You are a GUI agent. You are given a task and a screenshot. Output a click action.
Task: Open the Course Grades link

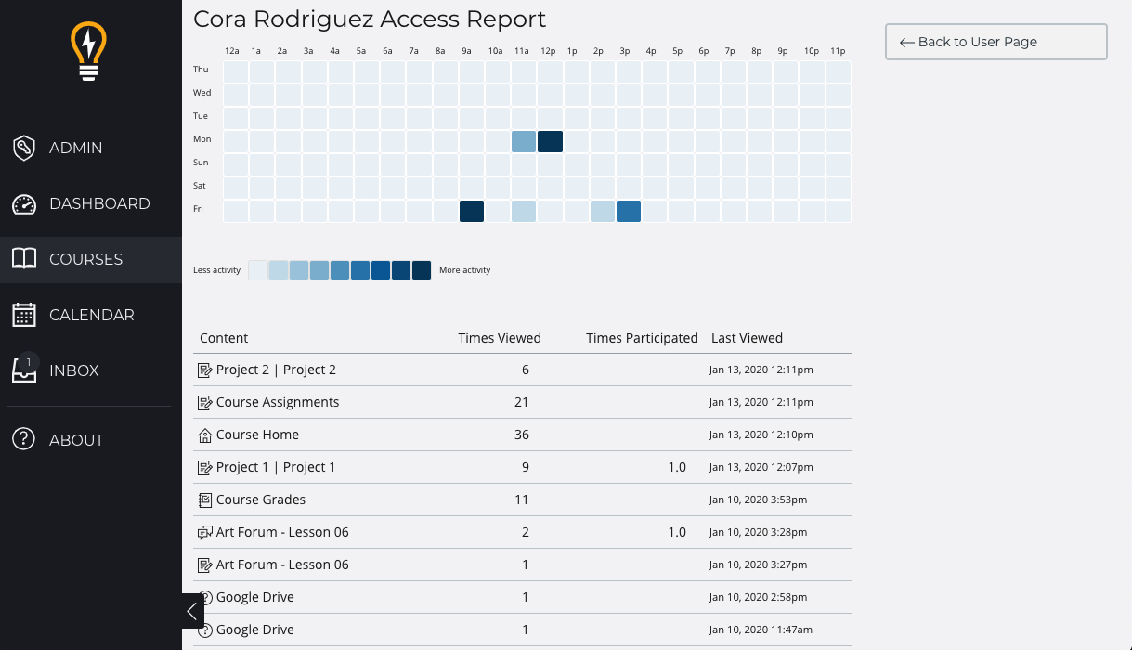pos(261,500)
